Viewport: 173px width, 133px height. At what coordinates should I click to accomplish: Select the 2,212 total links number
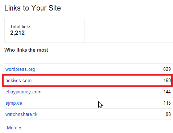pos(17,33)
